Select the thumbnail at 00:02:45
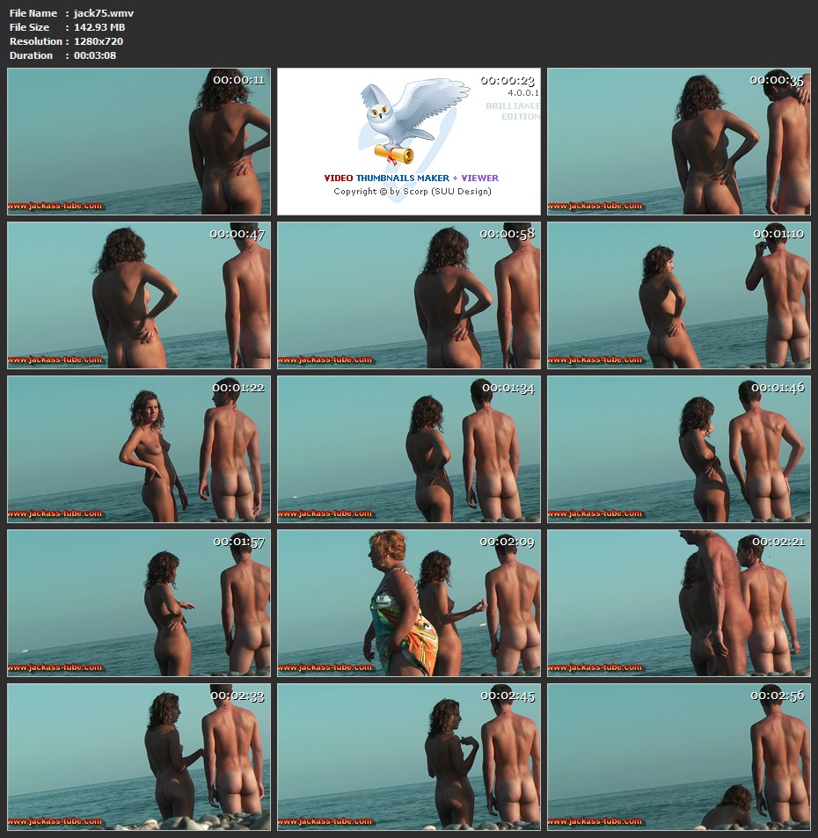The image size is (818, 838). (409, 756)
